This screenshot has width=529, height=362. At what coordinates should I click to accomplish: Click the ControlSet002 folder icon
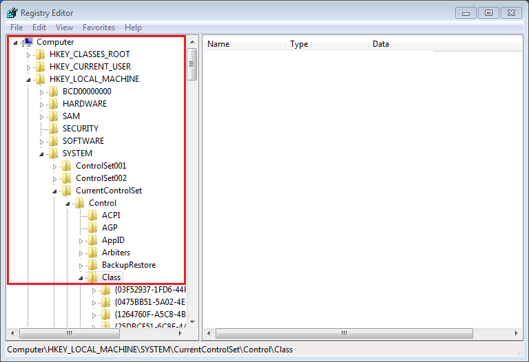tap(67, 178)
